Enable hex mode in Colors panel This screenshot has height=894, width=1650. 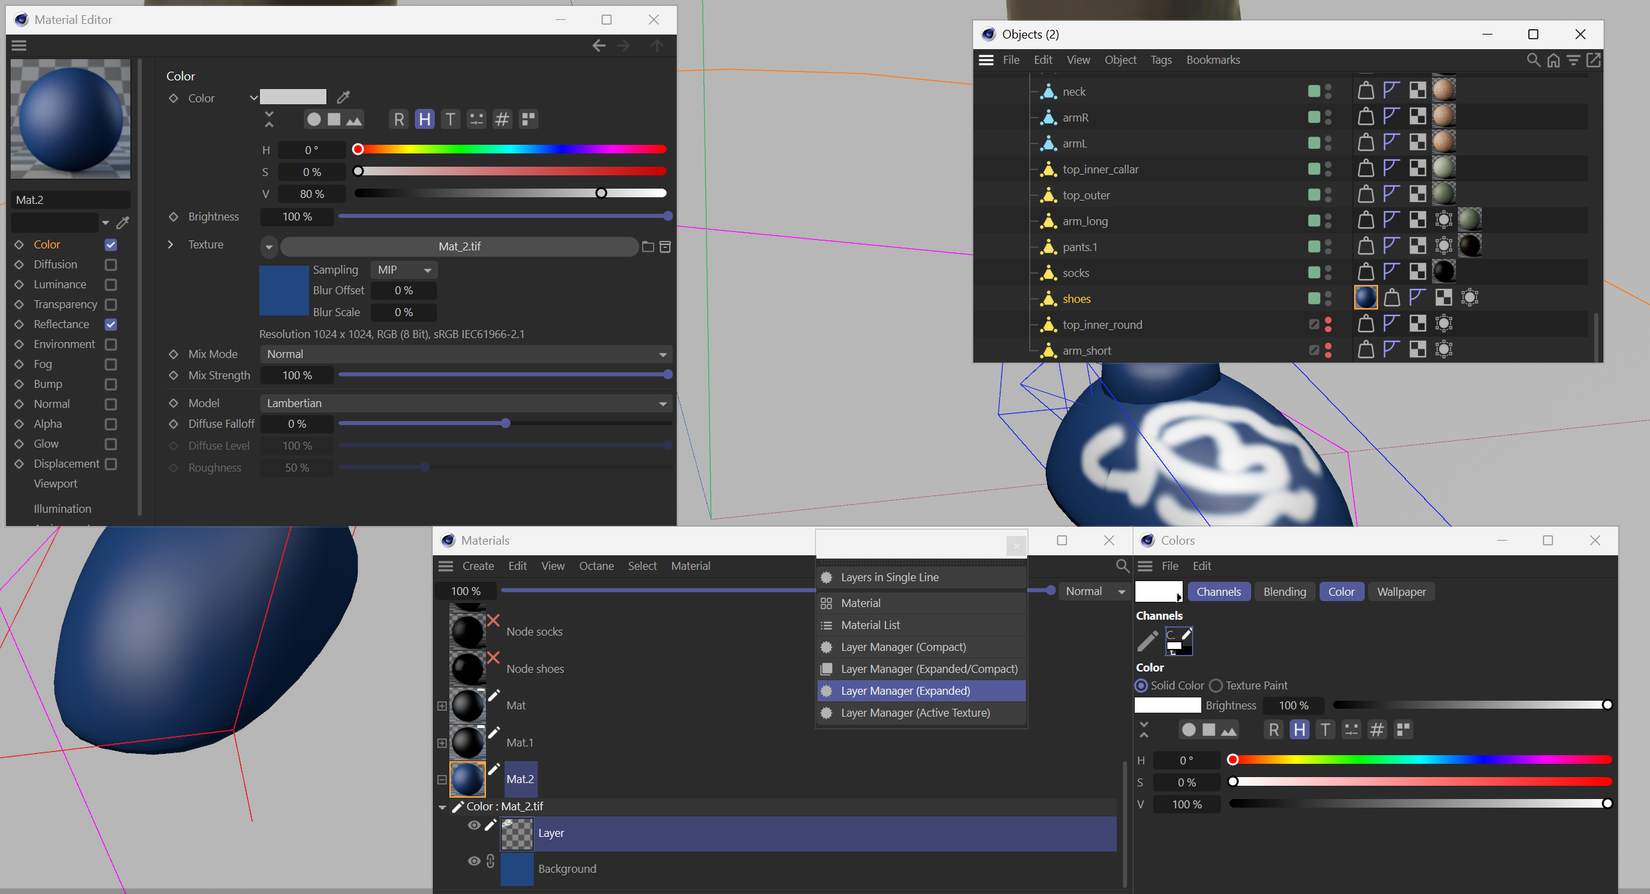tap(1377, 730)
